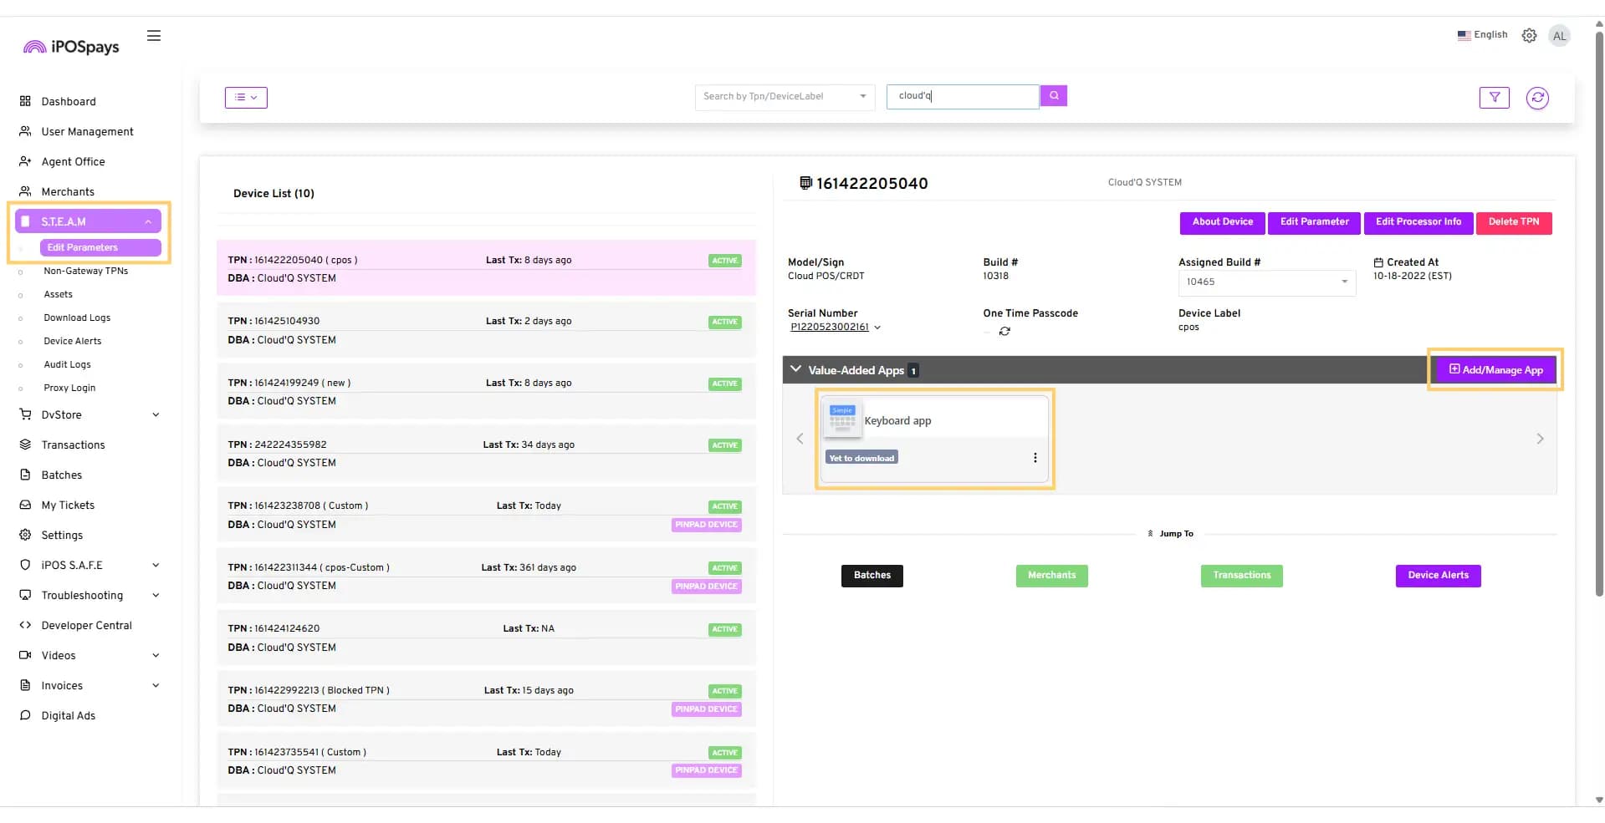Image resolution: width=1605 pixels, height=823 pixels.
Task: Select device TPN 161422205040 row
Action: pyautogui.click(x=486, y=268)
